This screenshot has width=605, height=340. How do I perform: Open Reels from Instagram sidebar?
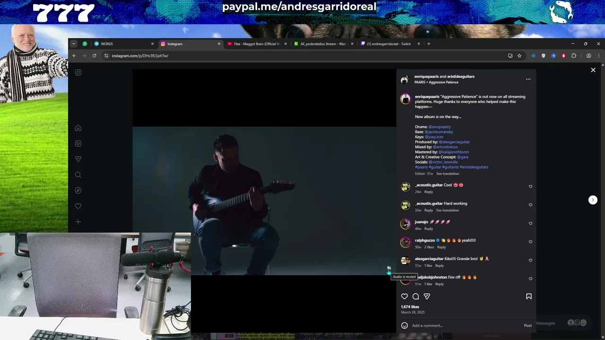click(x=78, y=144)
